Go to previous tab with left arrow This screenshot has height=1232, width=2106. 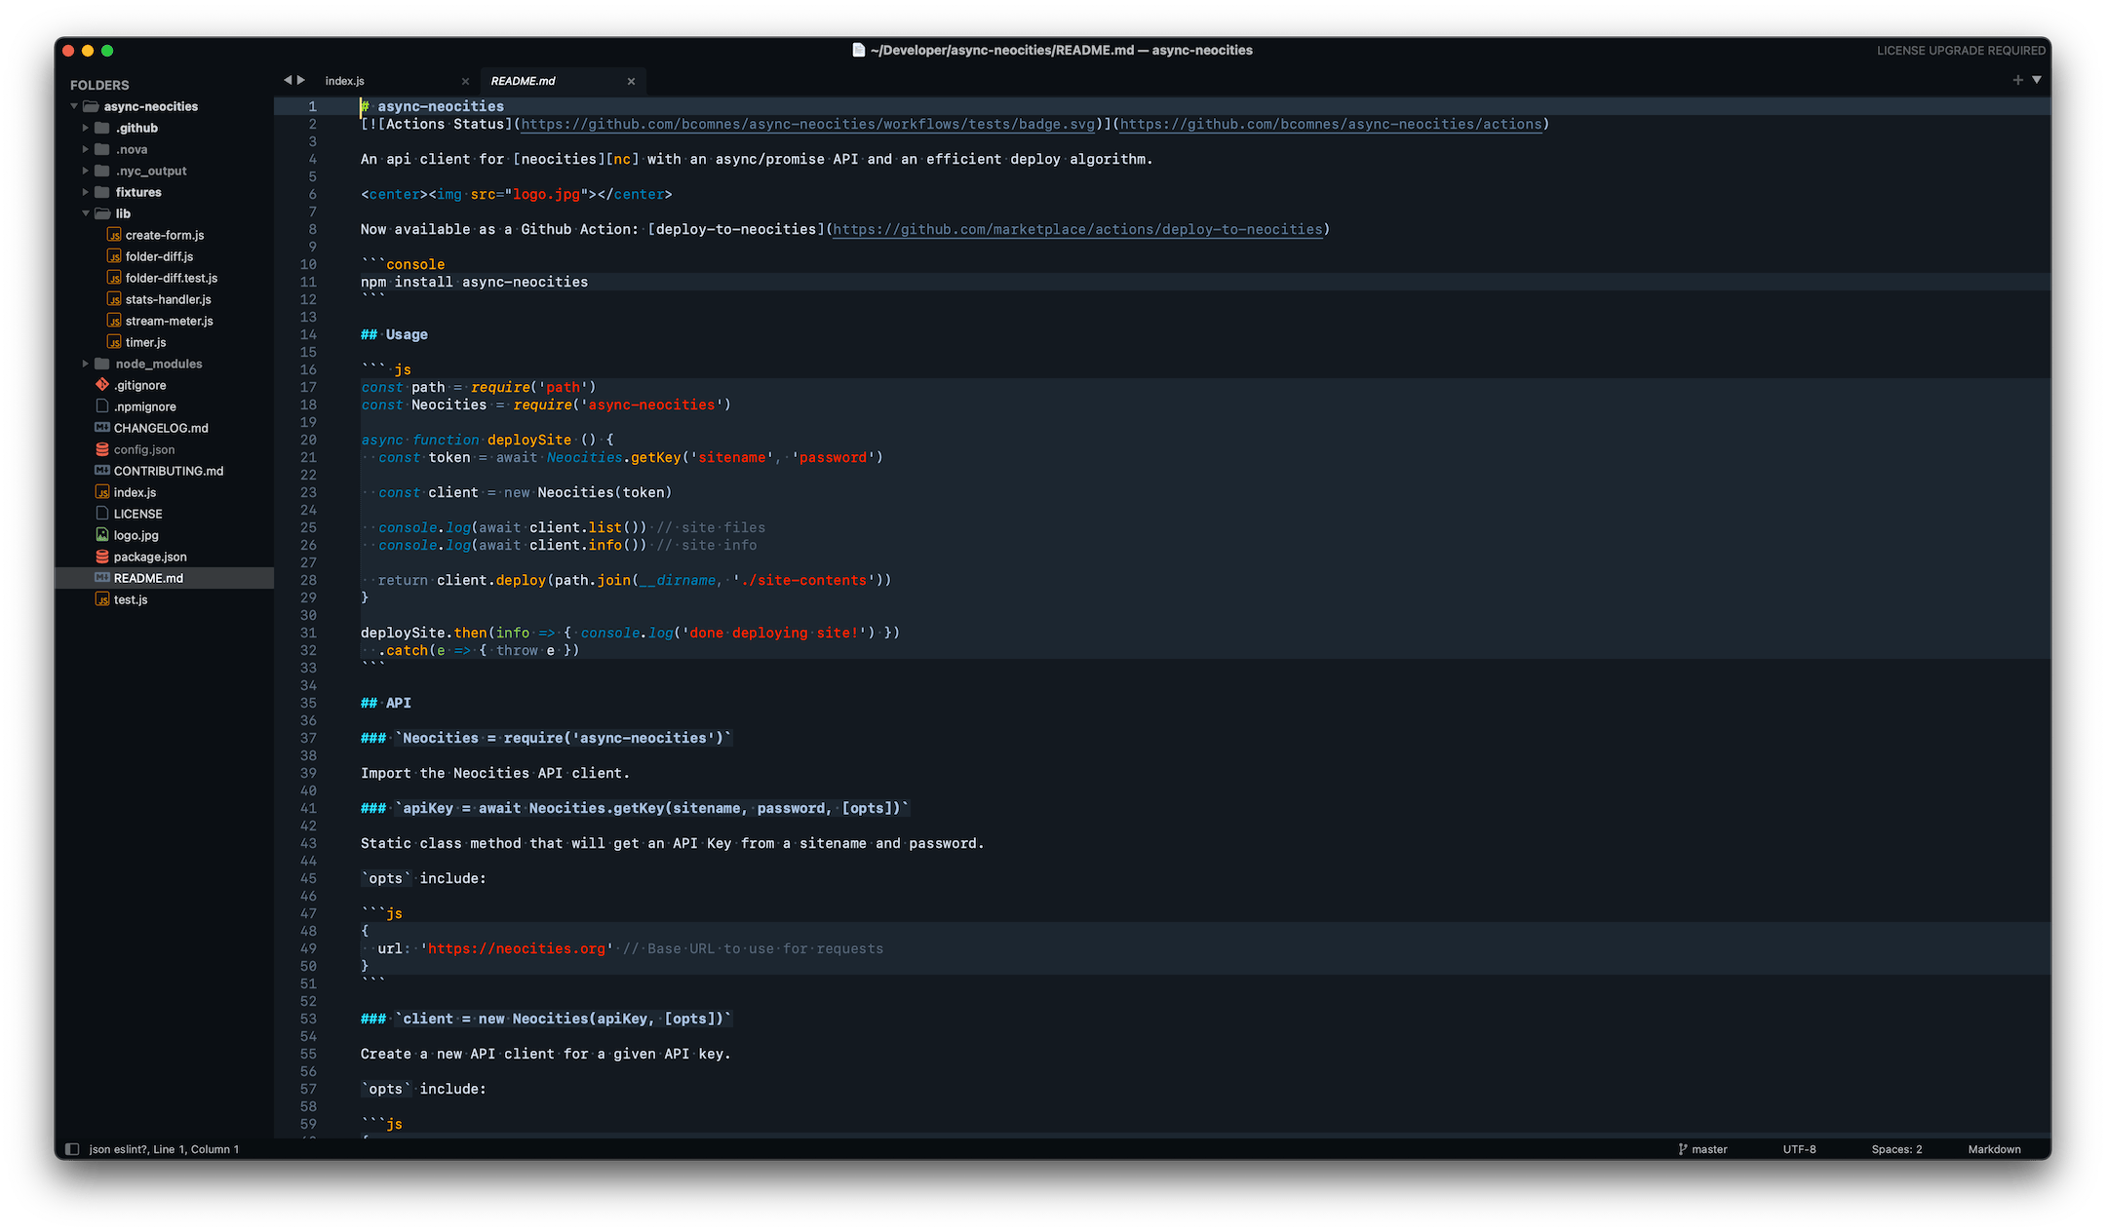288,80
